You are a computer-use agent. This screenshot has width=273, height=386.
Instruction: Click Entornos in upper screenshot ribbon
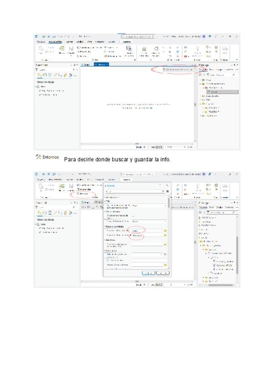82,56
